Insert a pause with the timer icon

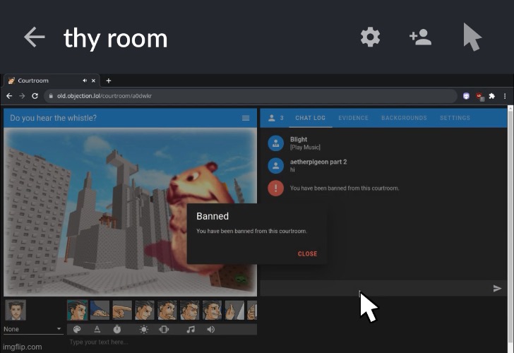[x=117, y=330]
